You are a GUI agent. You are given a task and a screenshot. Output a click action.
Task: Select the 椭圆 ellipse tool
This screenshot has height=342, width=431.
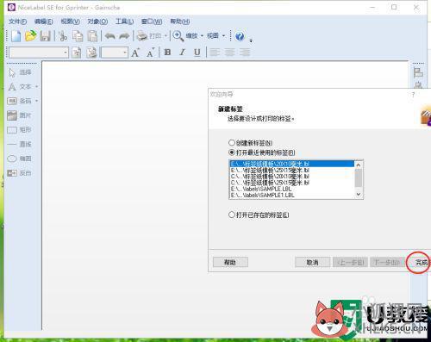click(19, 159)
